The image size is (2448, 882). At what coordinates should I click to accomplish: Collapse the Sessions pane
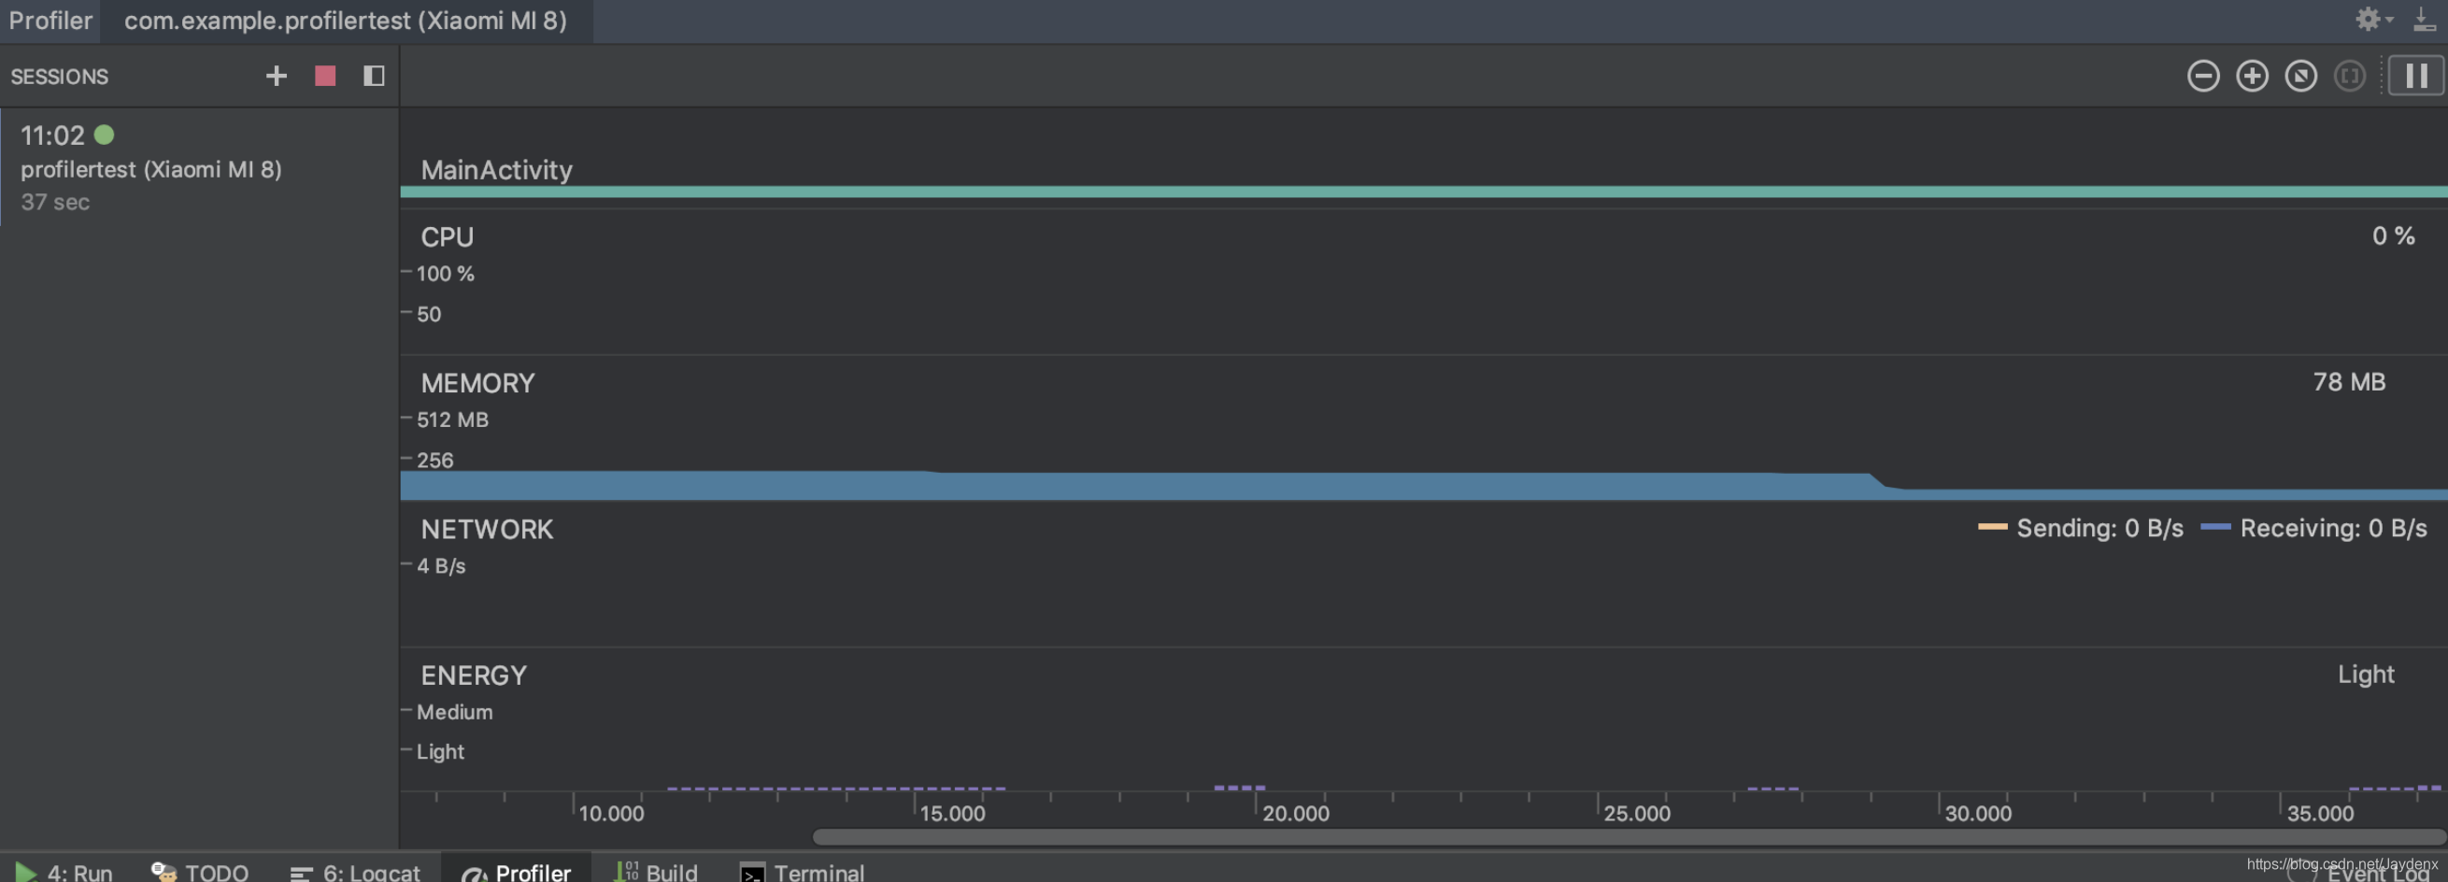pos(374,76)
